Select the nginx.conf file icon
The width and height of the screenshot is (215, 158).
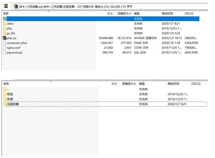tap(4, 48)
